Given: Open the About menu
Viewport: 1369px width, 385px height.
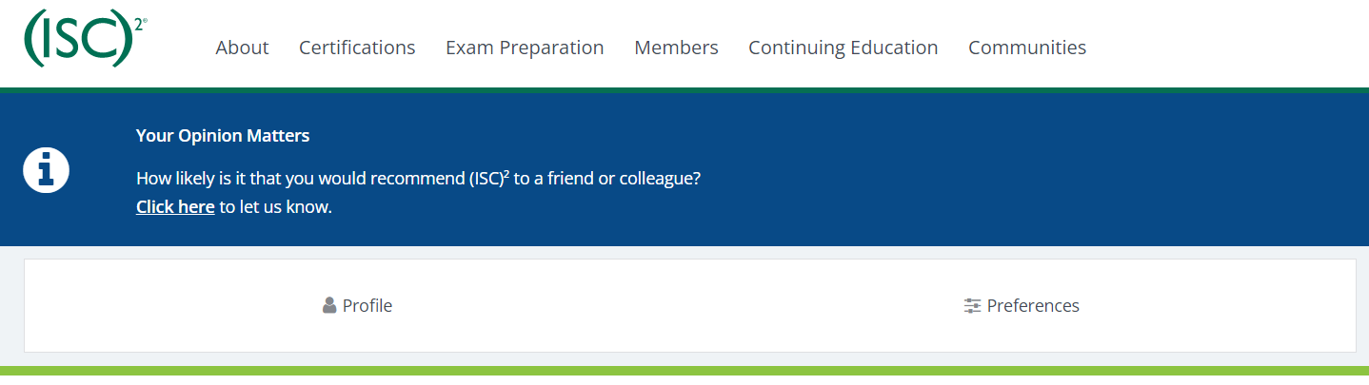Looking at the screenshot, I should [242, 48].
